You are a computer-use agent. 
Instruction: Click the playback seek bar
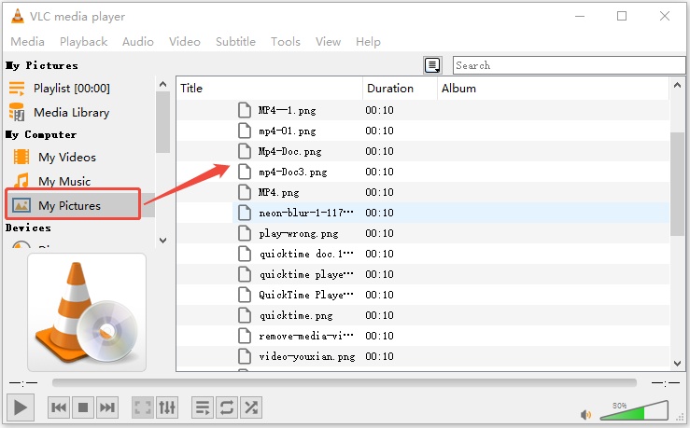(345, 382)
